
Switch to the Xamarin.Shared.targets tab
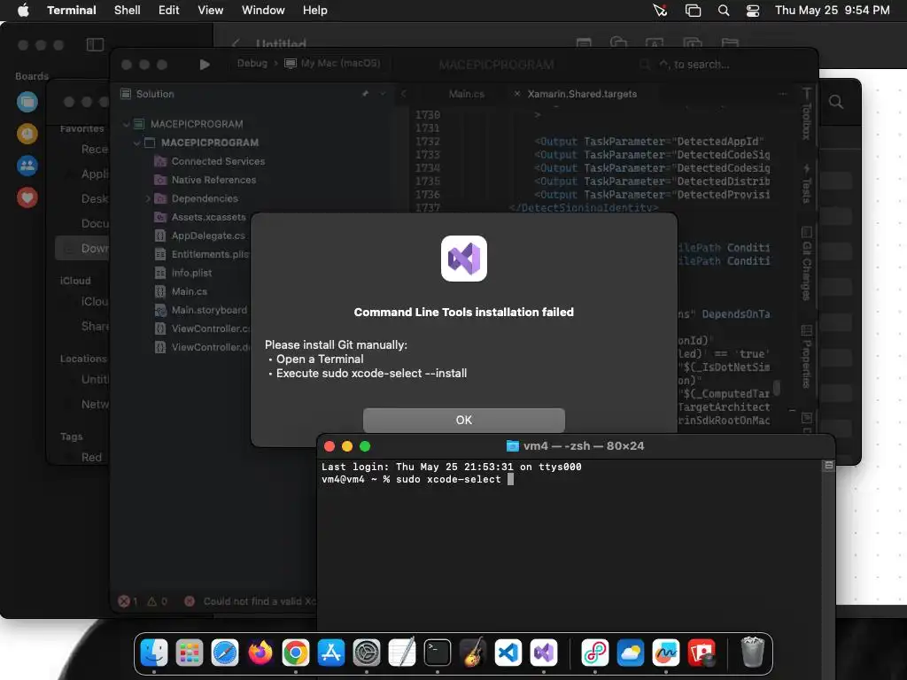[582, 94]
